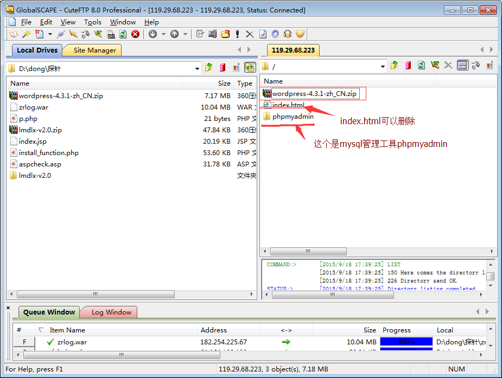Open the Edit menu
This screenshot has width=502, height=378.
click(46, 22)
